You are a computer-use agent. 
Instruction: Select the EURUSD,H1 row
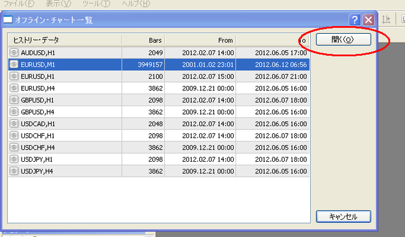coord(159,76)
